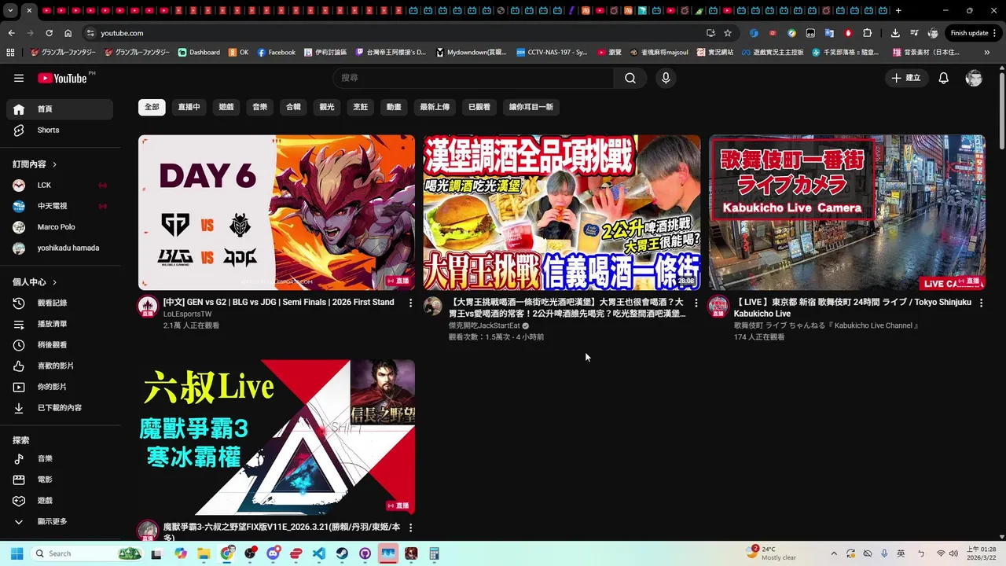1006x566 pixels.
Task: Select the 全部 filter chip
Action: pyautogui.click(x=152, y=107)
